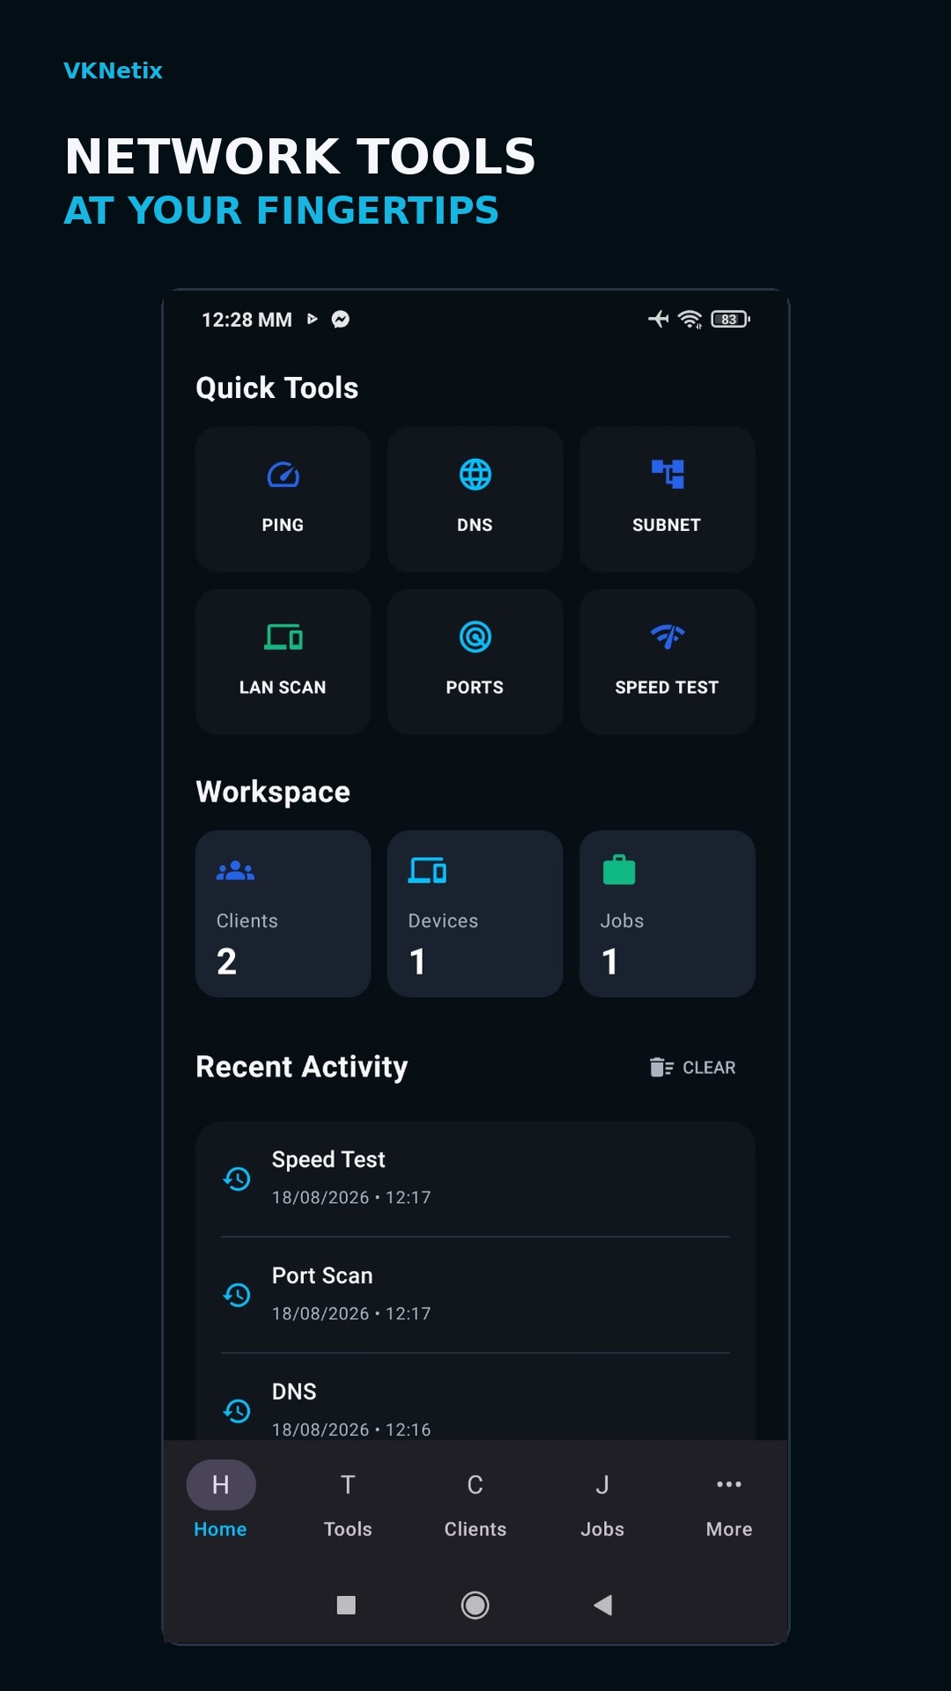
Task: Tap the LAN SCAN label
Action: tap(283, 687)
